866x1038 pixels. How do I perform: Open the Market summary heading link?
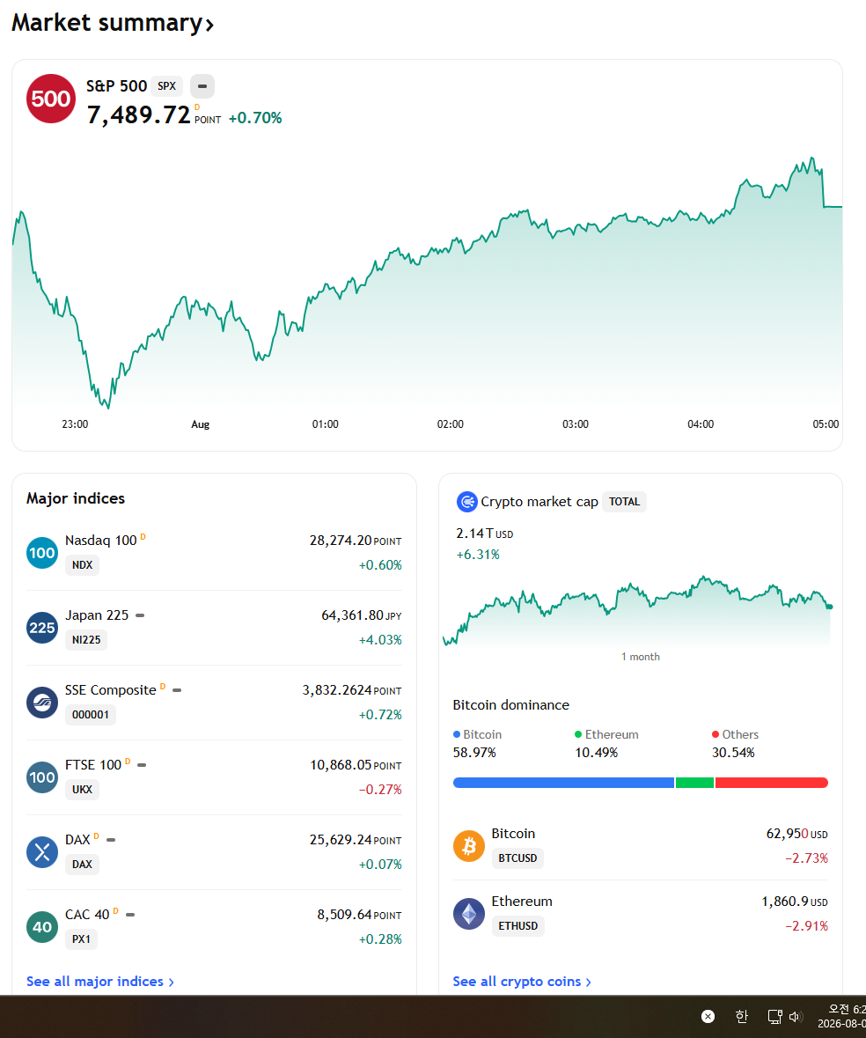click(x=113, y=23)
